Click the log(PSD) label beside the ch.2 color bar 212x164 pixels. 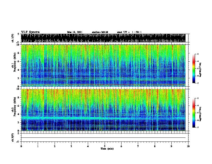point(200,114)
